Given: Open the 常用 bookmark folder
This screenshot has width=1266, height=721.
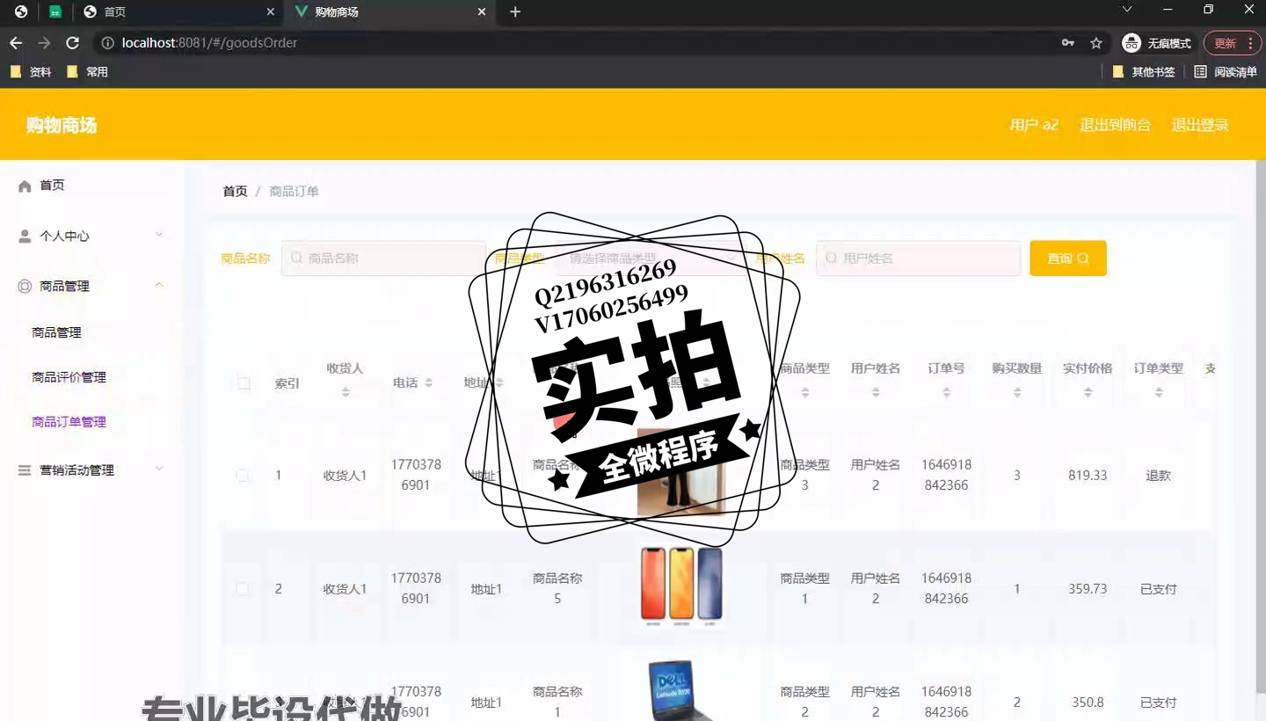Looking at the screenshot, I should [88, 72].
